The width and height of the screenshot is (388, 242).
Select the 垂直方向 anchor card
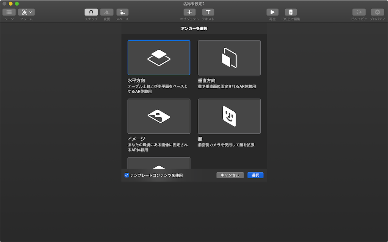229,58
